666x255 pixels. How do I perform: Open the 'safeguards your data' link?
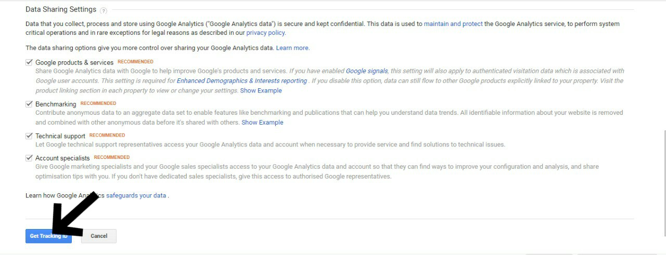click(136, 196)
